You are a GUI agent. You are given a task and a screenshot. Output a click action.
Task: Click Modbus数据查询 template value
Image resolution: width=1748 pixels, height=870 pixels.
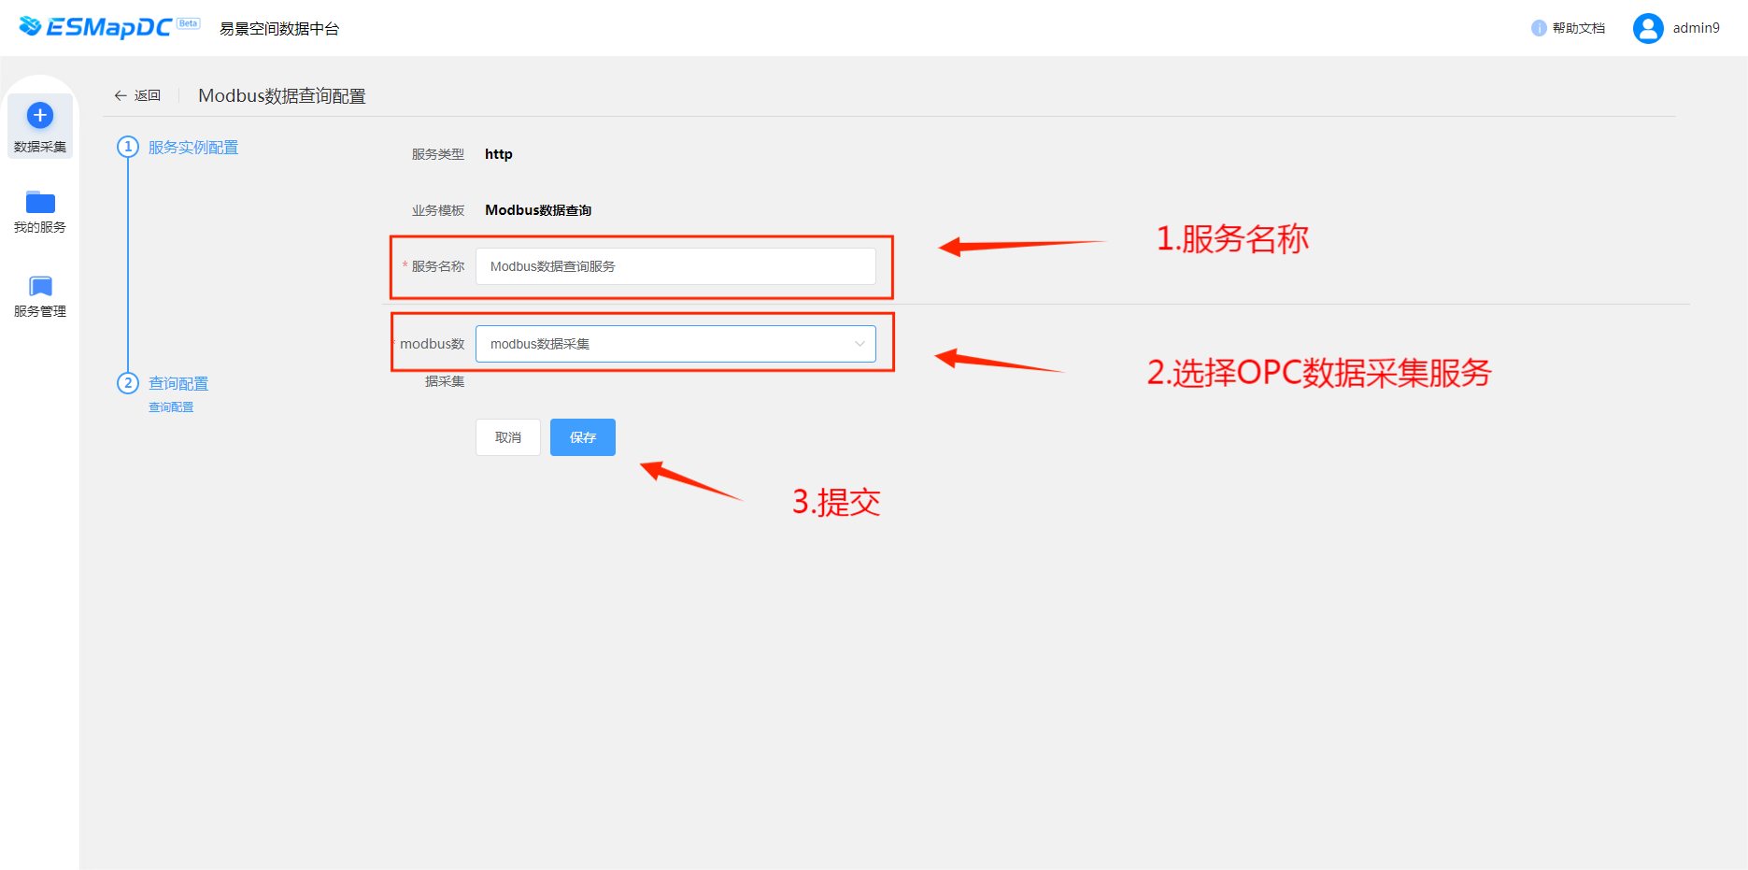pyautogui.click(x=538, y=210)
